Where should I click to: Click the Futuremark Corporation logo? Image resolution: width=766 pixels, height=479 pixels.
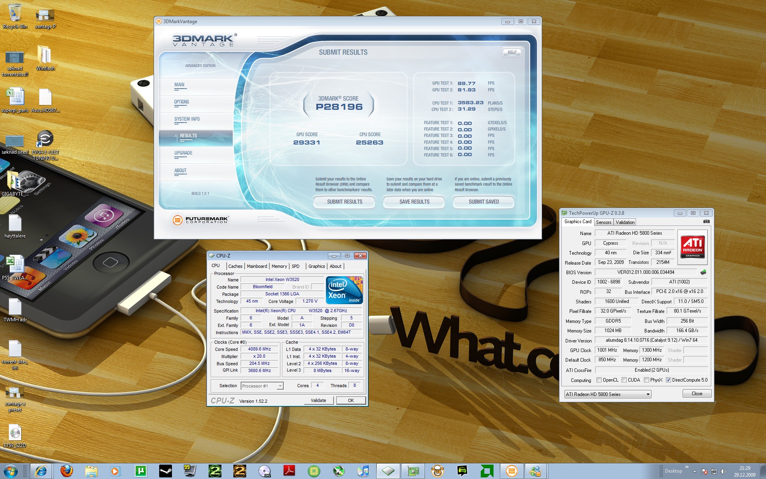(x=201, y=220)
